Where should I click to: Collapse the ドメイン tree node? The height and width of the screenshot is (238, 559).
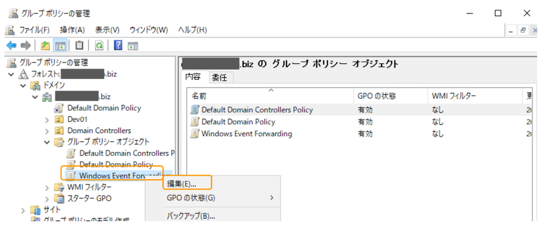tap(24, 85)
